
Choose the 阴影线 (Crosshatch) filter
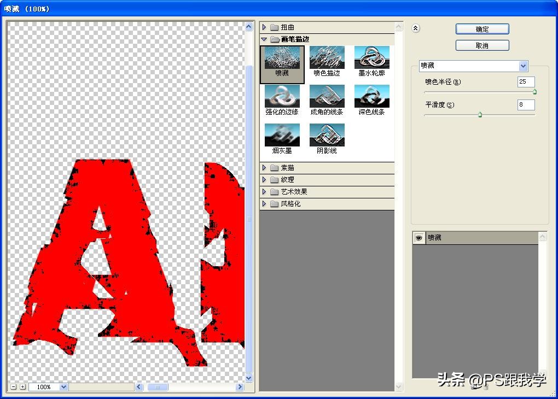pyautogui.click(x=327, y=135)
